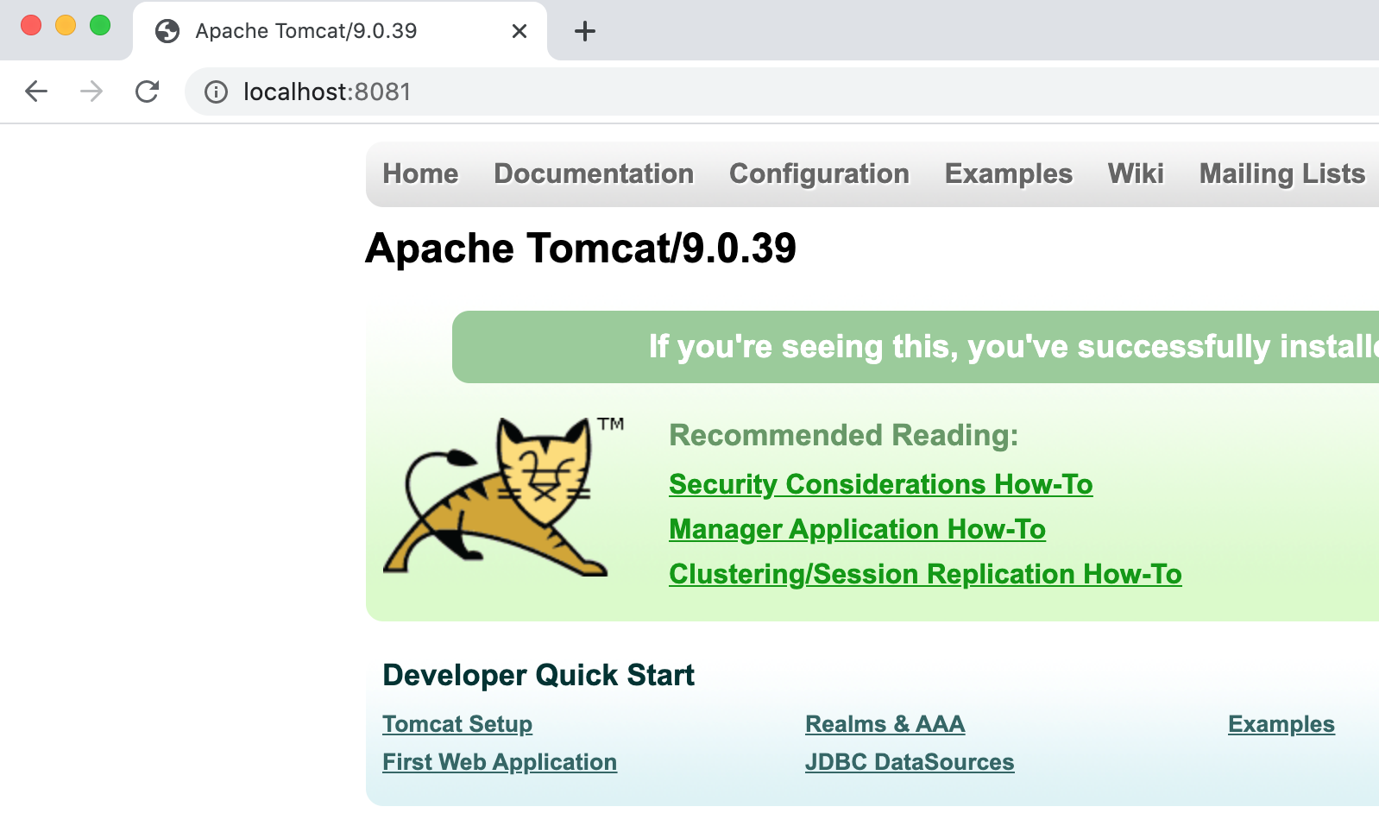
Task: Open the Configuration navigation item
Action: 819,173
